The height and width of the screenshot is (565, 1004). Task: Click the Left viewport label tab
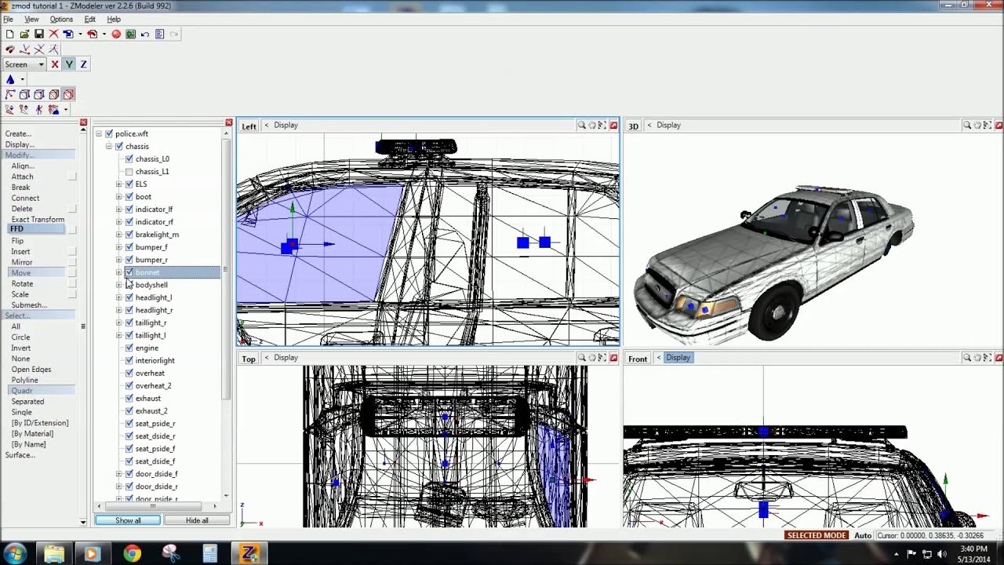tap(249, 126)
